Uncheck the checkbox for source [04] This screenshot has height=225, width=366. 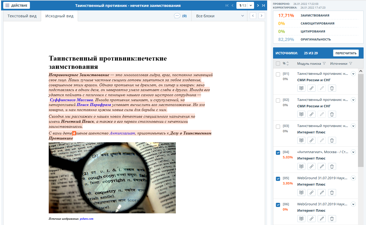click(278, 153)
